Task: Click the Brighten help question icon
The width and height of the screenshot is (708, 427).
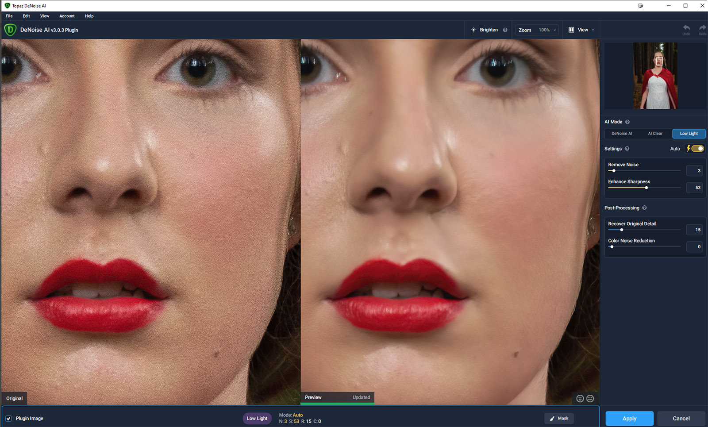Action: tap(505, 30)
